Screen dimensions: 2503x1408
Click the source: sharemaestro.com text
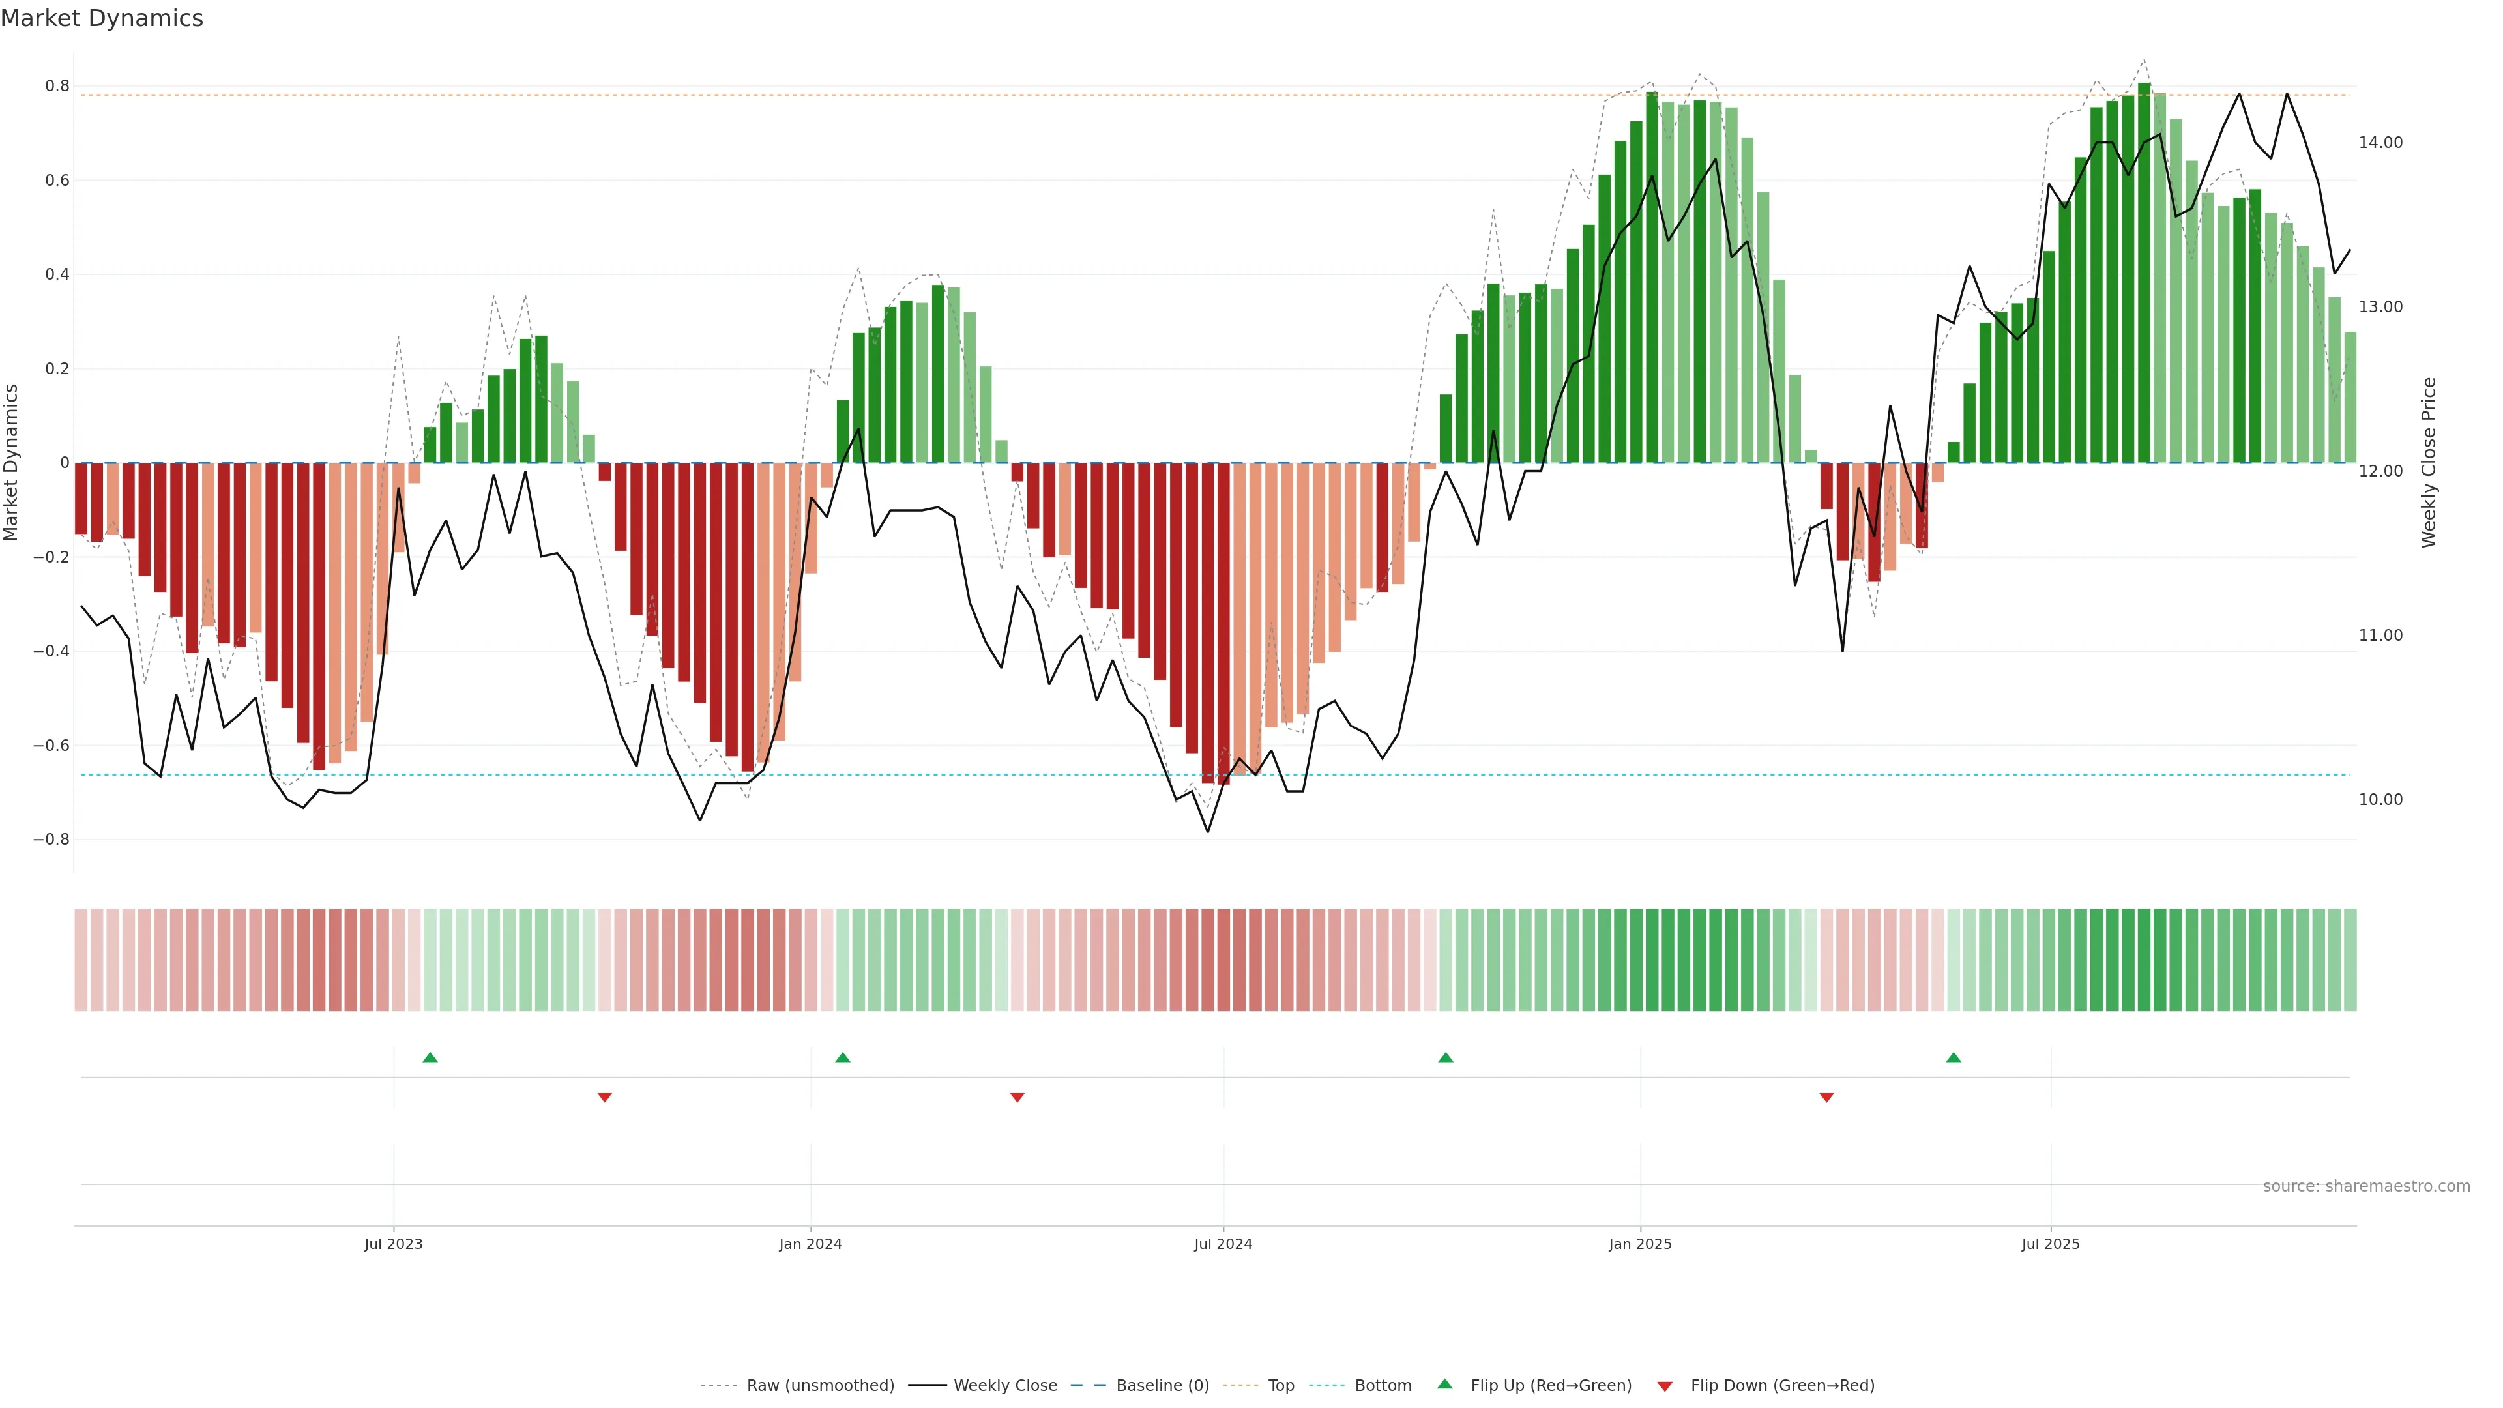coord(2366,1186)
